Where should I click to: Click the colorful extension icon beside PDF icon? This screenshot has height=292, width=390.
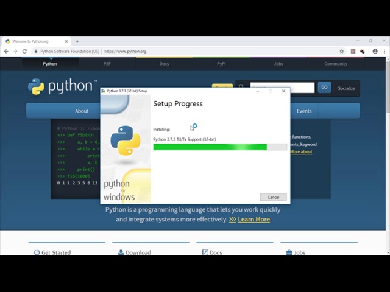click(x=362, y=51)
